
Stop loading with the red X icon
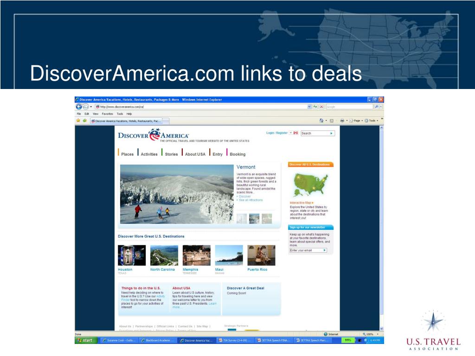tap(321, 107)
